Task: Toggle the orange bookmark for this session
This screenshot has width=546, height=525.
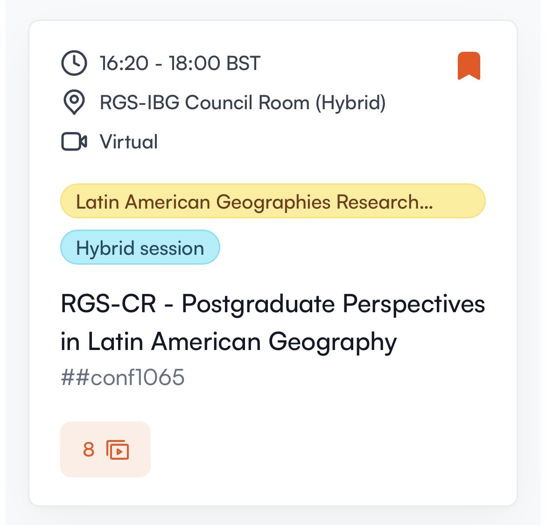Action: (x=469, y=66)
